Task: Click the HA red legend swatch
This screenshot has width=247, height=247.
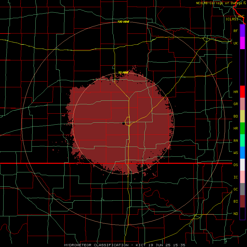Action: pos(242,92)
